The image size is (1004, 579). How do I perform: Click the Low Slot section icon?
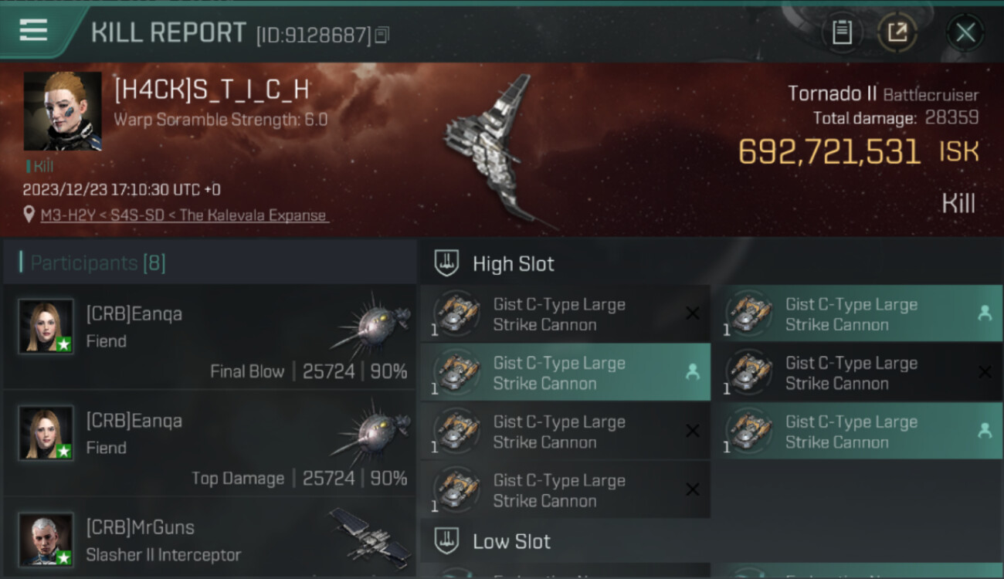click(x=446, y=540)
